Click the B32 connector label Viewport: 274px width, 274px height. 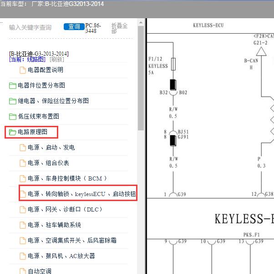(x=163, y=93)
